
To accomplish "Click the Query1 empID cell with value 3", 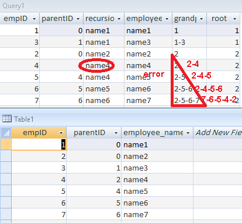I will click(19, 42).
